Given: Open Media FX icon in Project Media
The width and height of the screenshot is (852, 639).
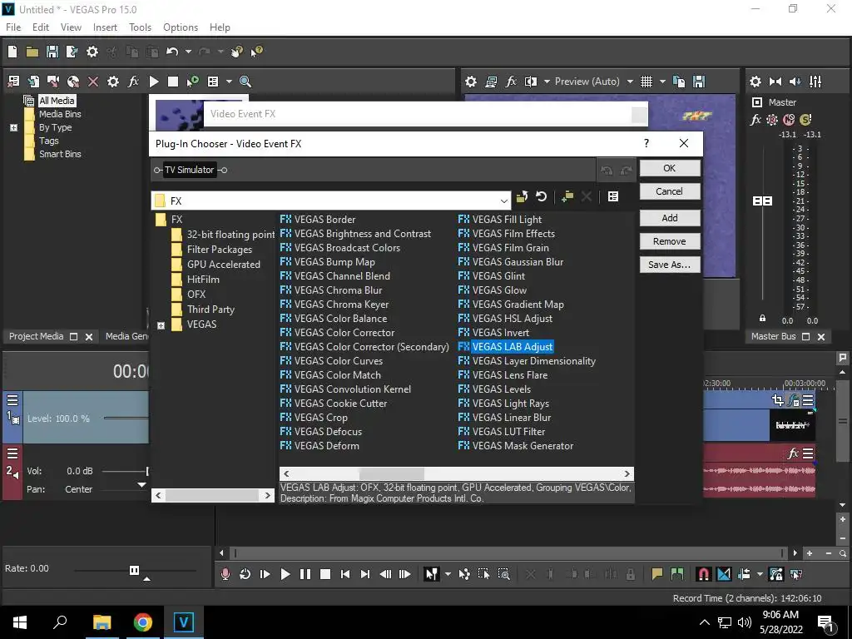Looking at the screenshot, I should [x=133, y=82].
